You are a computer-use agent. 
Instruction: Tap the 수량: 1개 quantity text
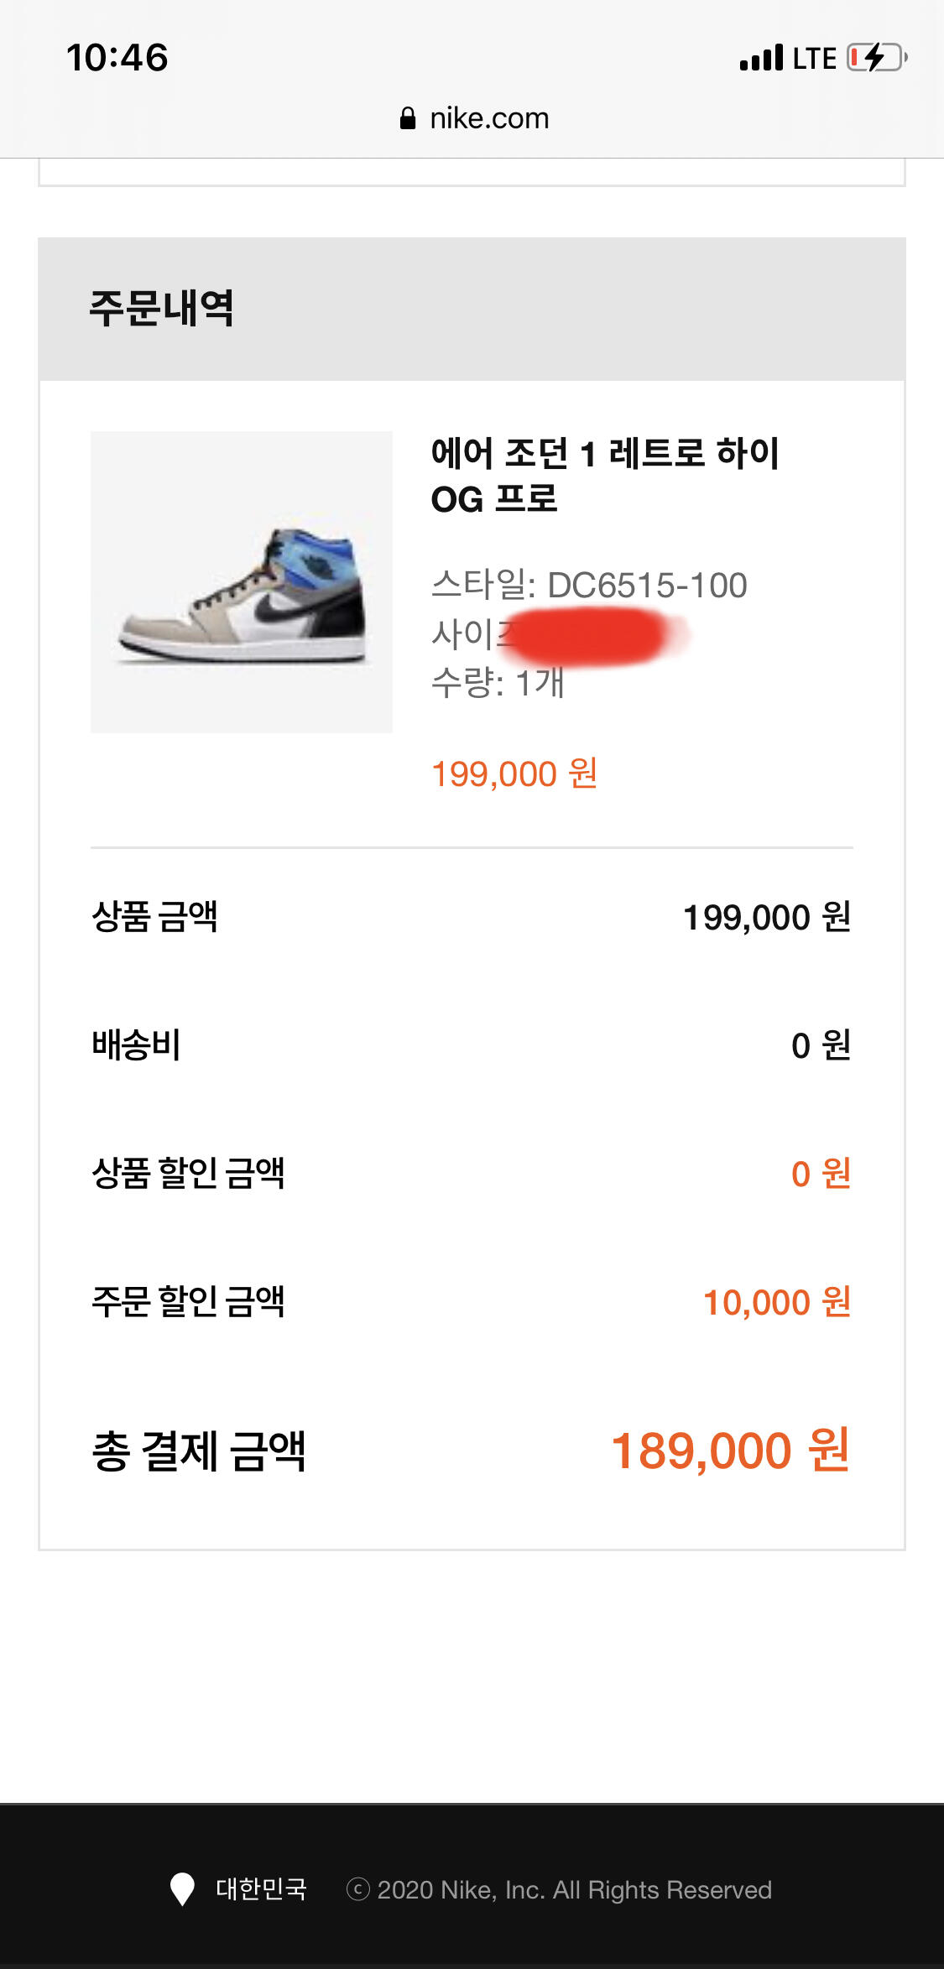coord(498,683)
